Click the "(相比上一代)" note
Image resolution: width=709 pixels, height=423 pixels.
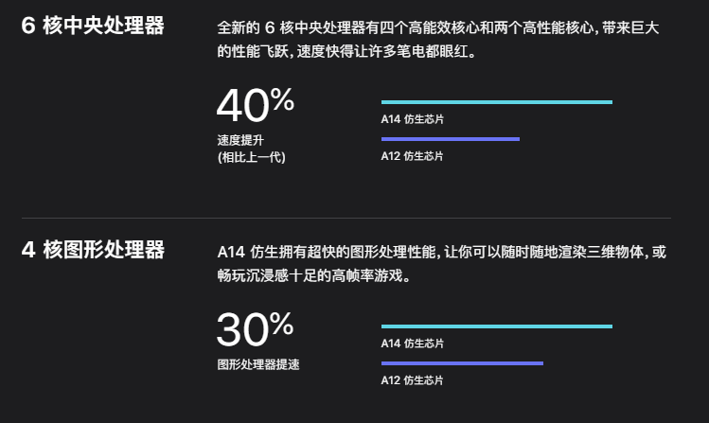coord(251,156)
